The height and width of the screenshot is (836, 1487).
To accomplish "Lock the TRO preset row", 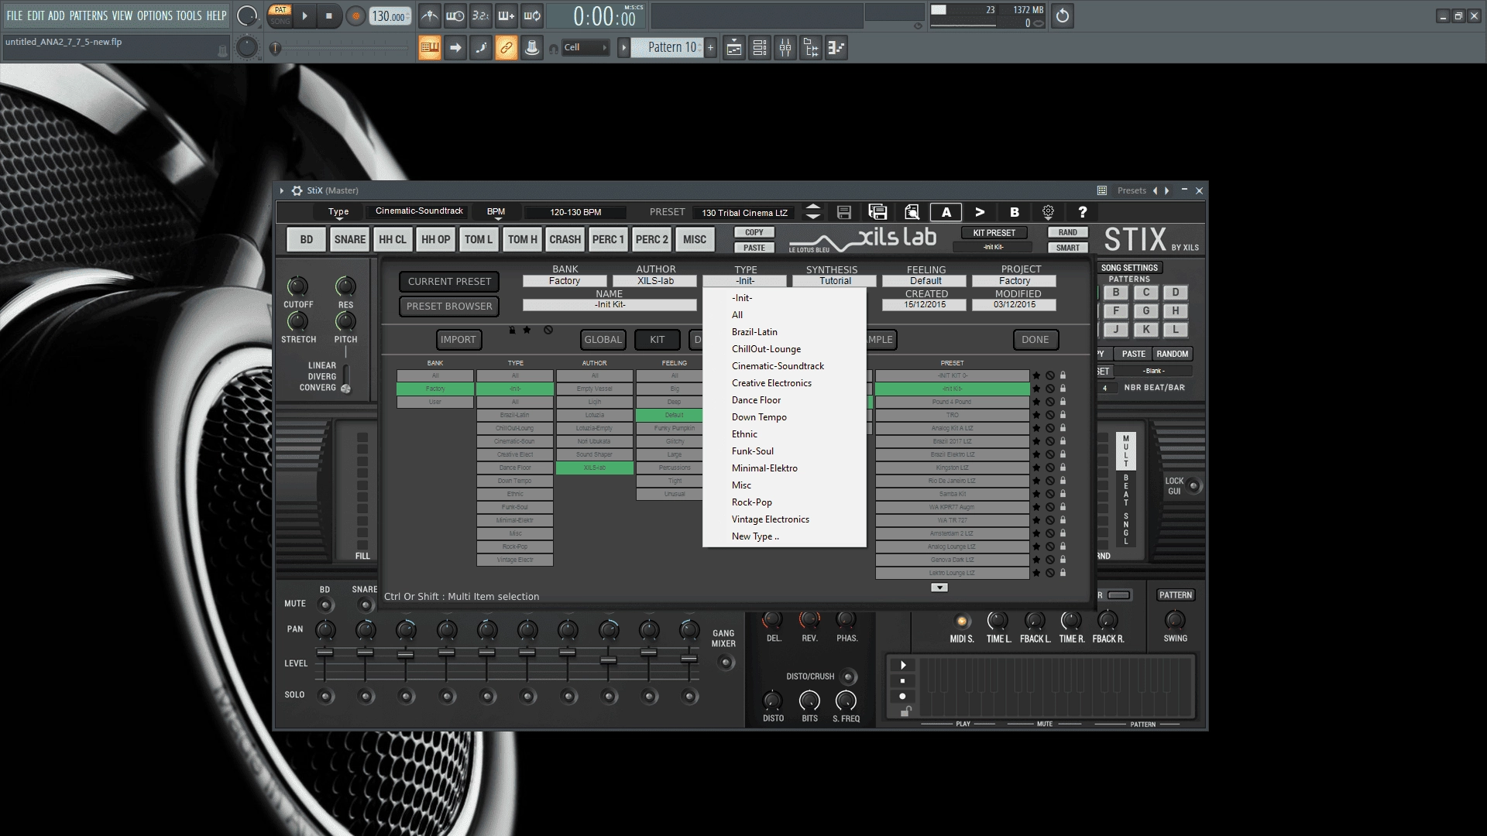I will 1063,415.
